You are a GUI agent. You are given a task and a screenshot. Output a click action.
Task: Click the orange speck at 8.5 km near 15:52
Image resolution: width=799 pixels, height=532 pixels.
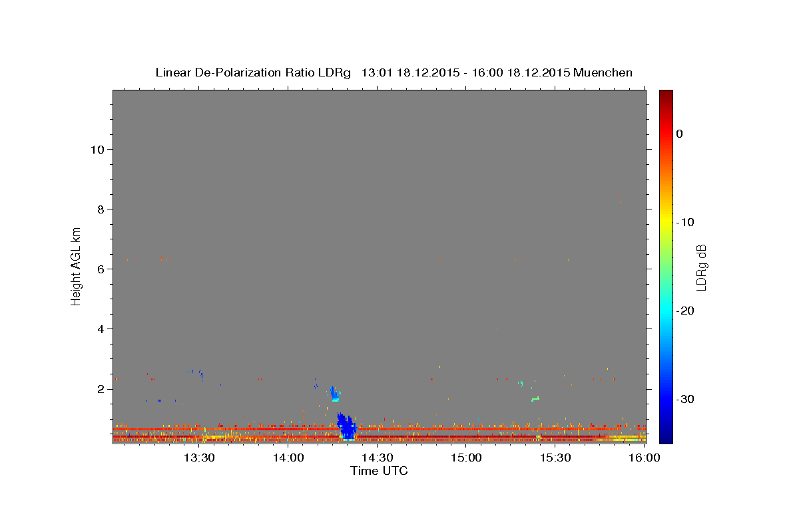pyautogui.click(x=620, y=196)
